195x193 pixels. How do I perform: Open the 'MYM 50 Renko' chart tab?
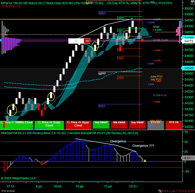click(x=8, y=191)
